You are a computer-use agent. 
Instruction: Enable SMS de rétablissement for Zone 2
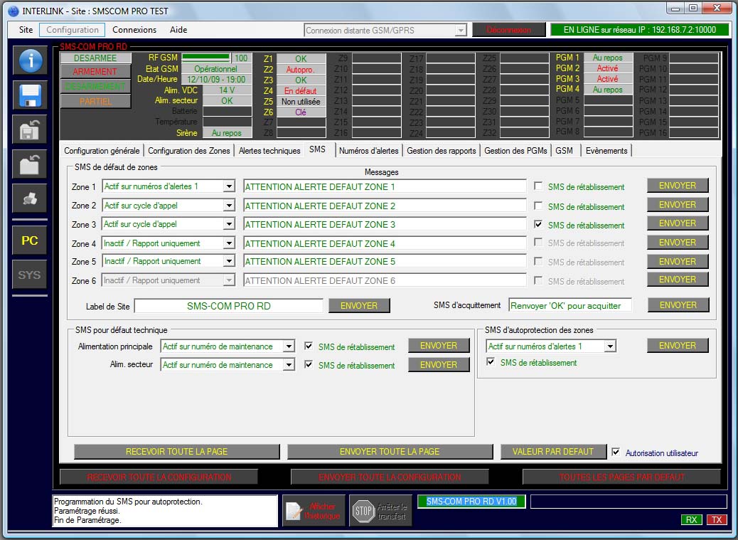tap(538, 206)
